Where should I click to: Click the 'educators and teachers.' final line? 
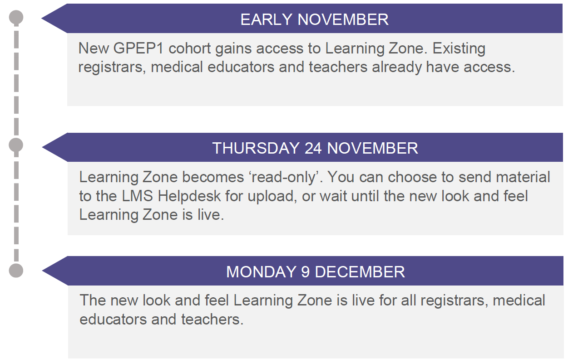point(162,319)
